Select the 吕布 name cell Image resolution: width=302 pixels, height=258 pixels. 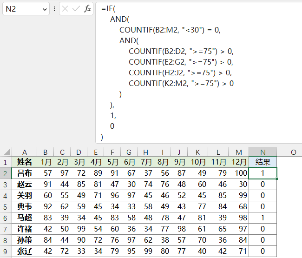click(25, 173)
